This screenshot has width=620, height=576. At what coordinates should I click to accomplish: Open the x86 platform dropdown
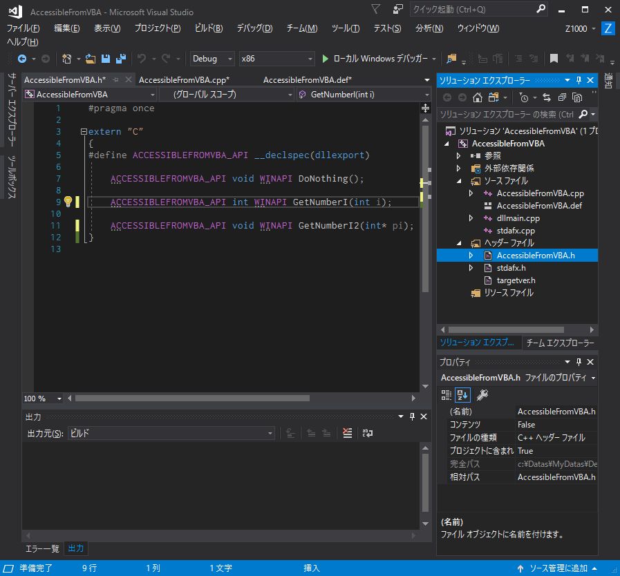[276, 59]
